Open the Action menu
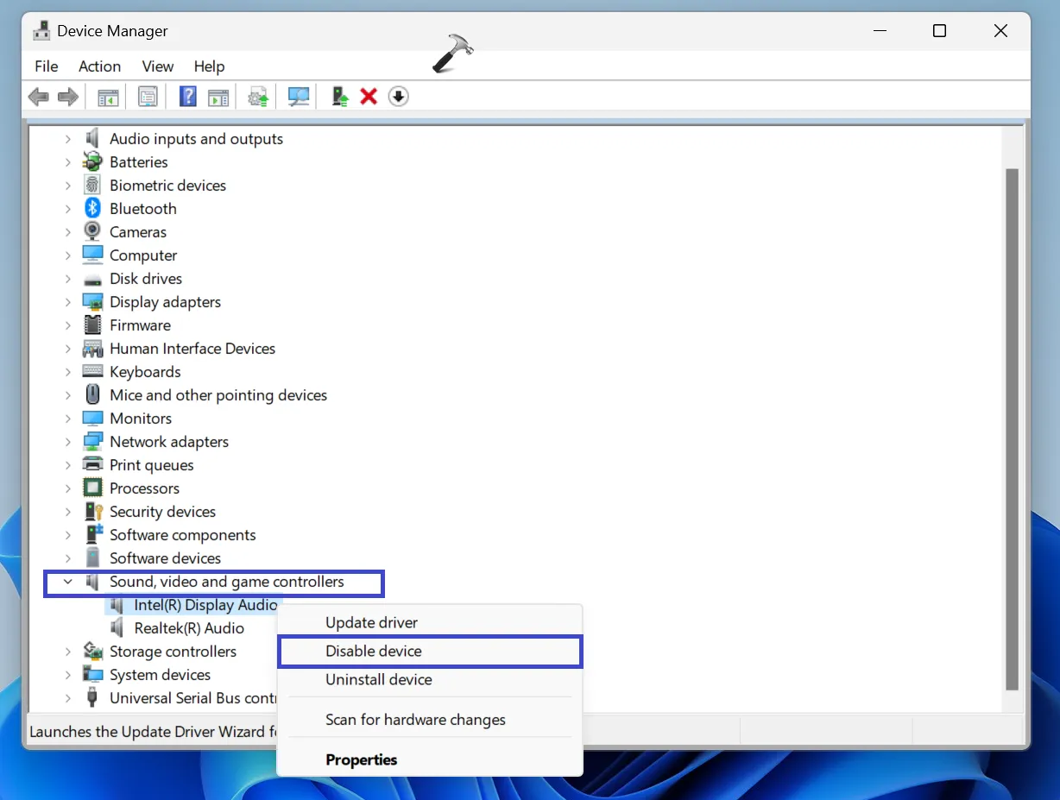This screenshot has width=1060, height=800. coord(99,66)
